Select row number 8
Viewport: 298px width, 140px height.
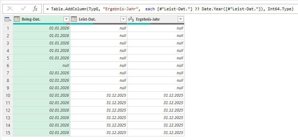(x=8, y=80)
